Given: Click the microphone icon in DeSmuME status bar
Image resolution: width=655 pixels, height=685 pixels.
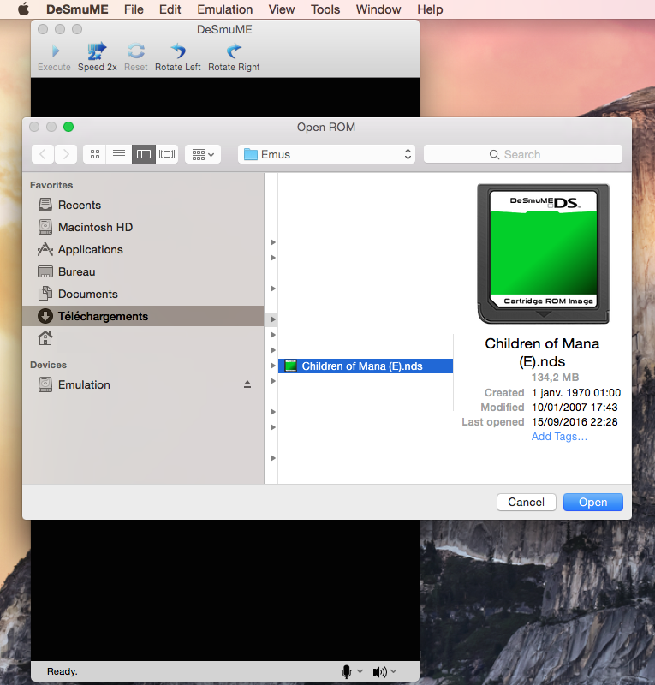Looking at the screenshot, I should [x=347, y=671].
